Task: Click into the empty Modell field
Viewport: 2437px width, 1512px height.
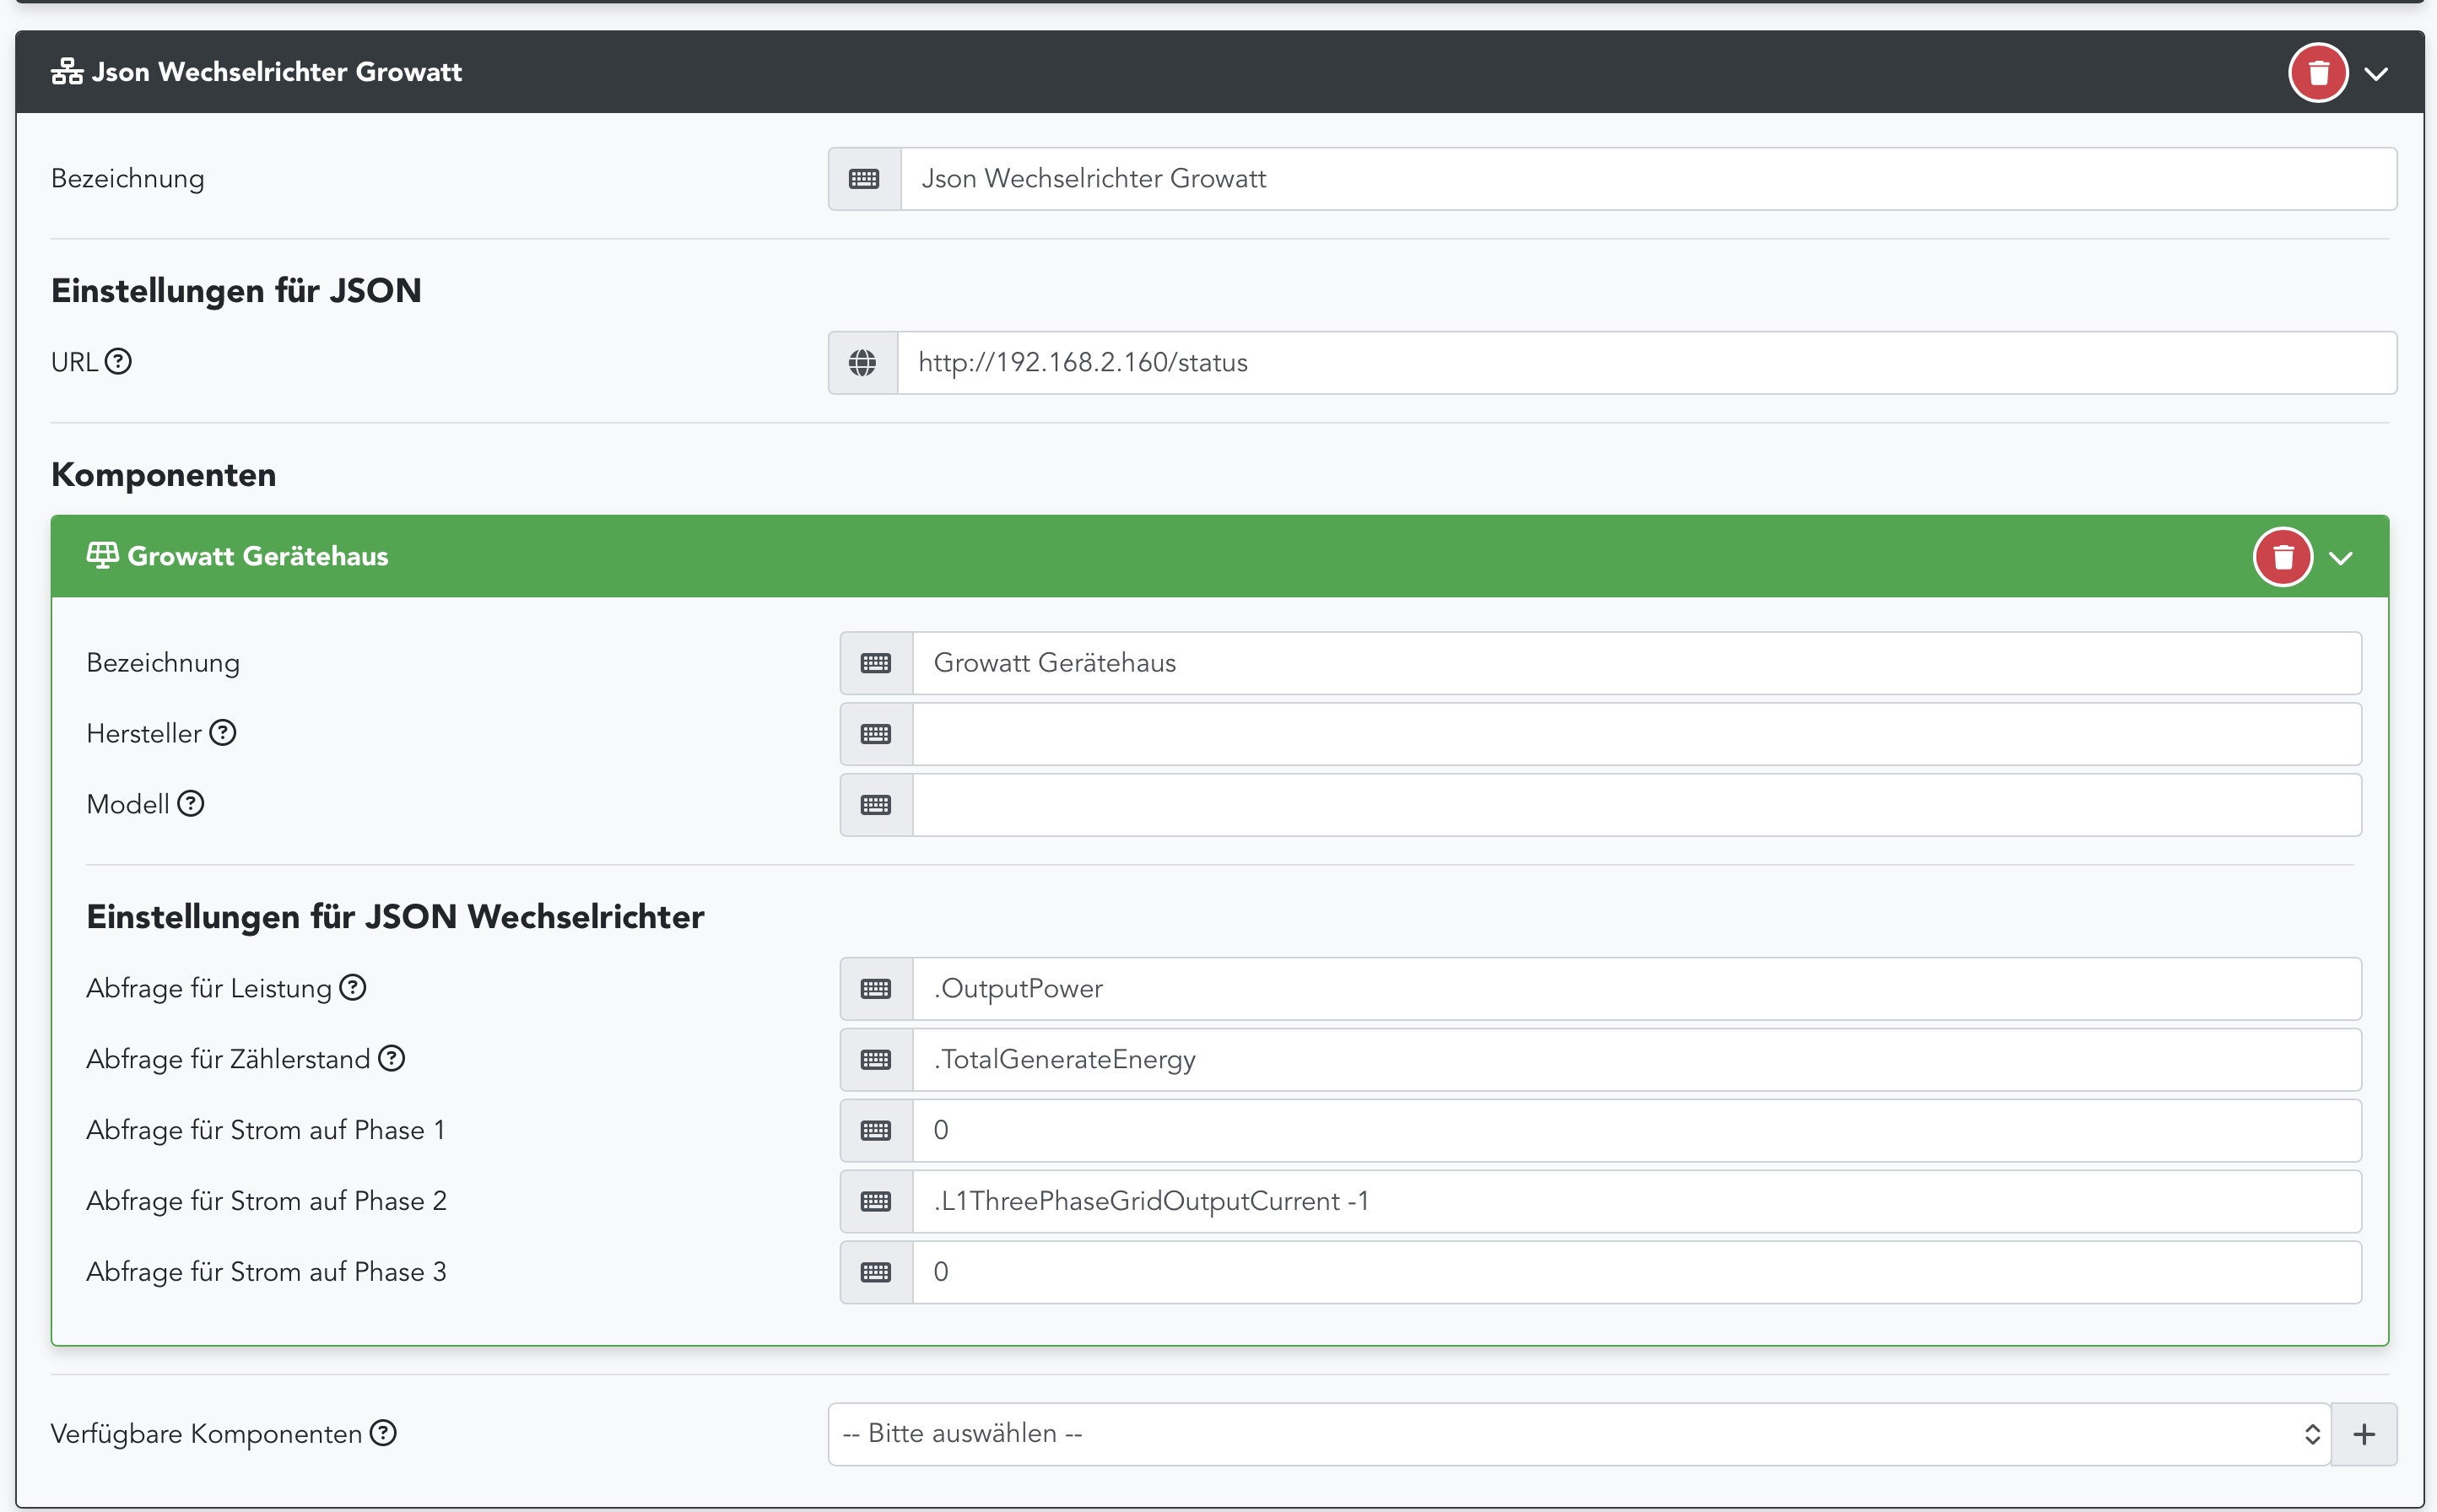Action: click(x=1635, y=805)
